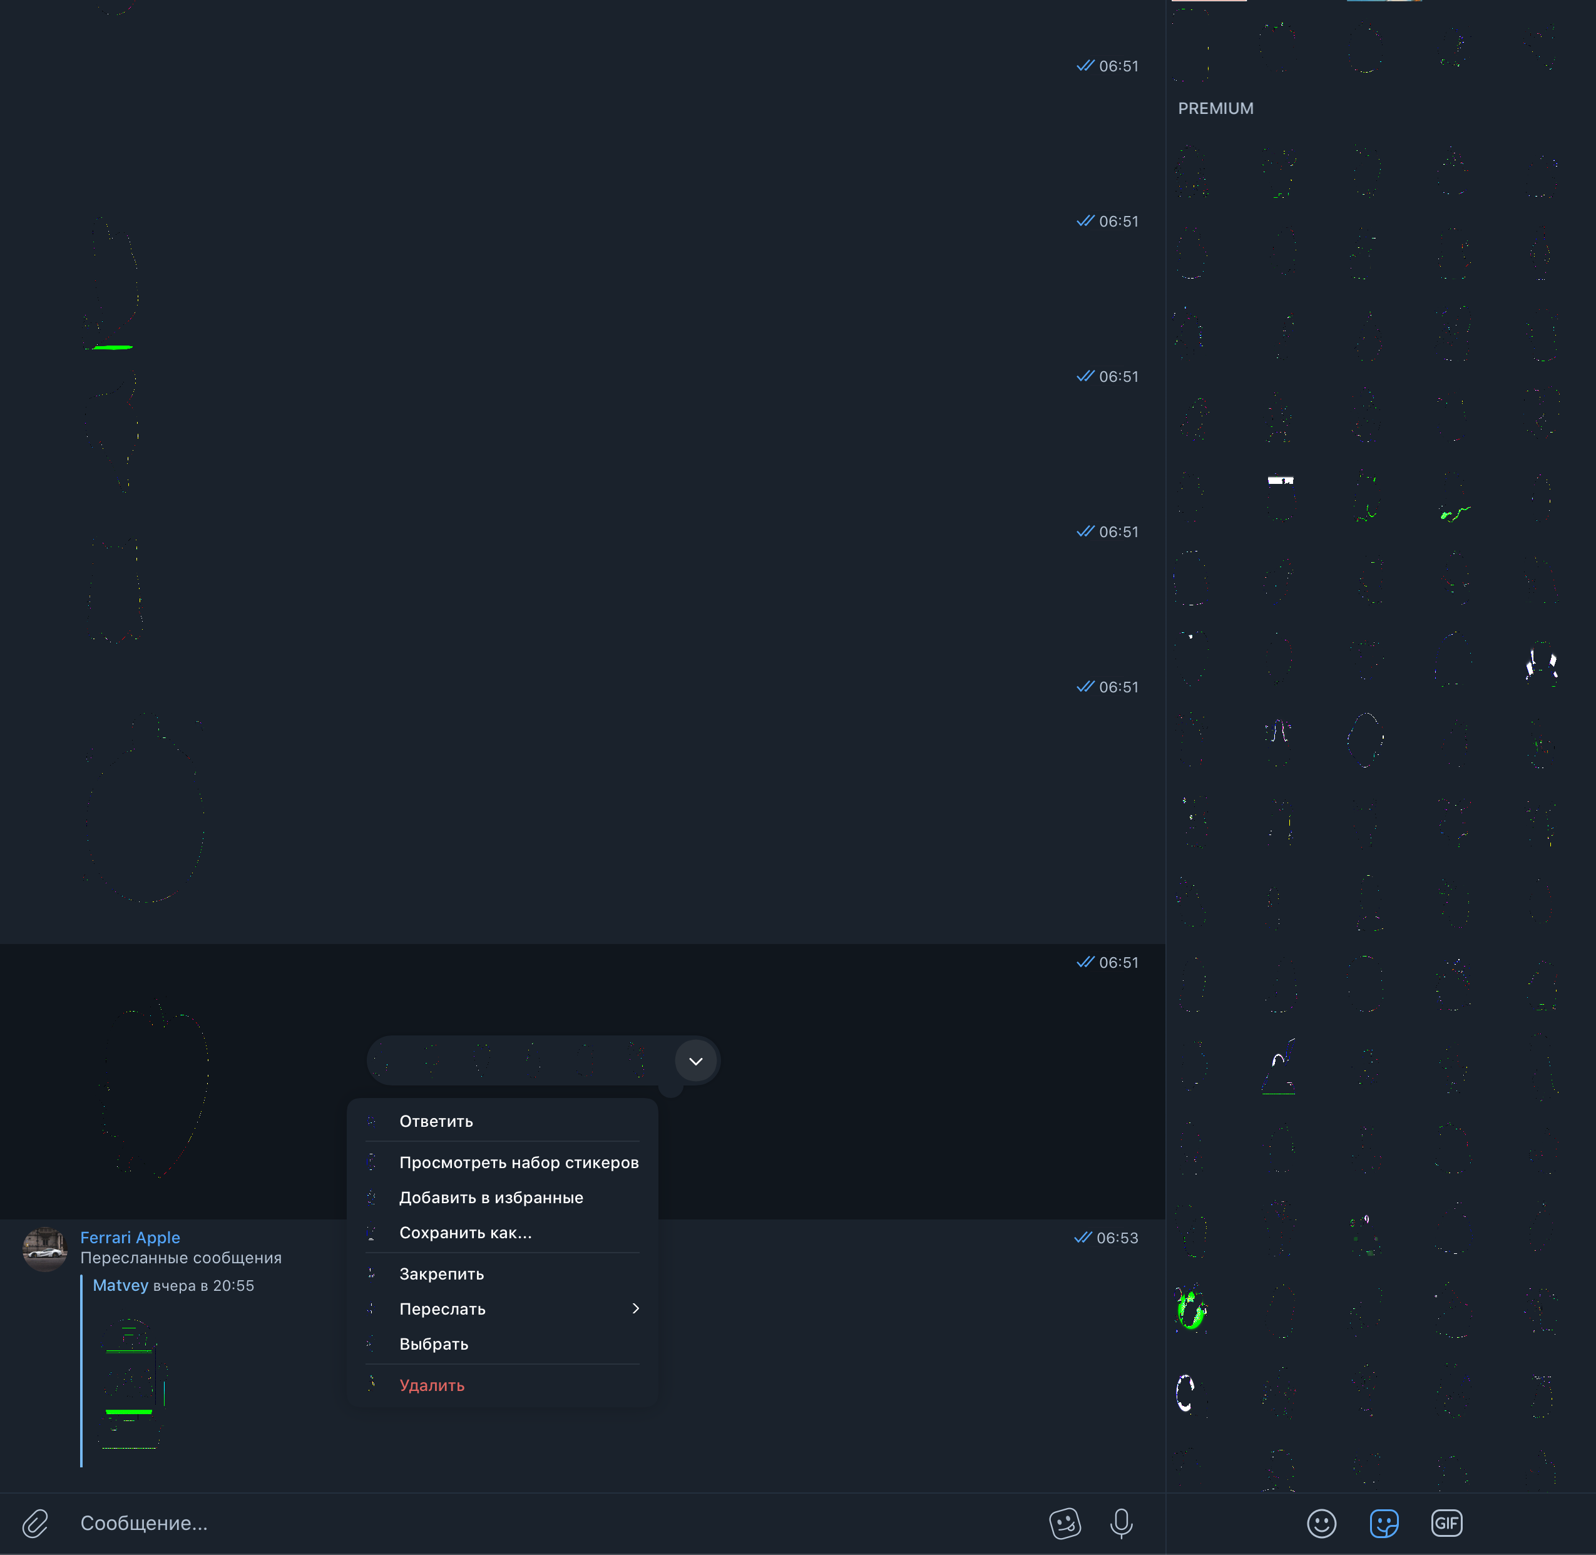Switch to the emoji smiley tab
The width and height of the screenshot is (1596, 1555).
tap(1321, 1523)
